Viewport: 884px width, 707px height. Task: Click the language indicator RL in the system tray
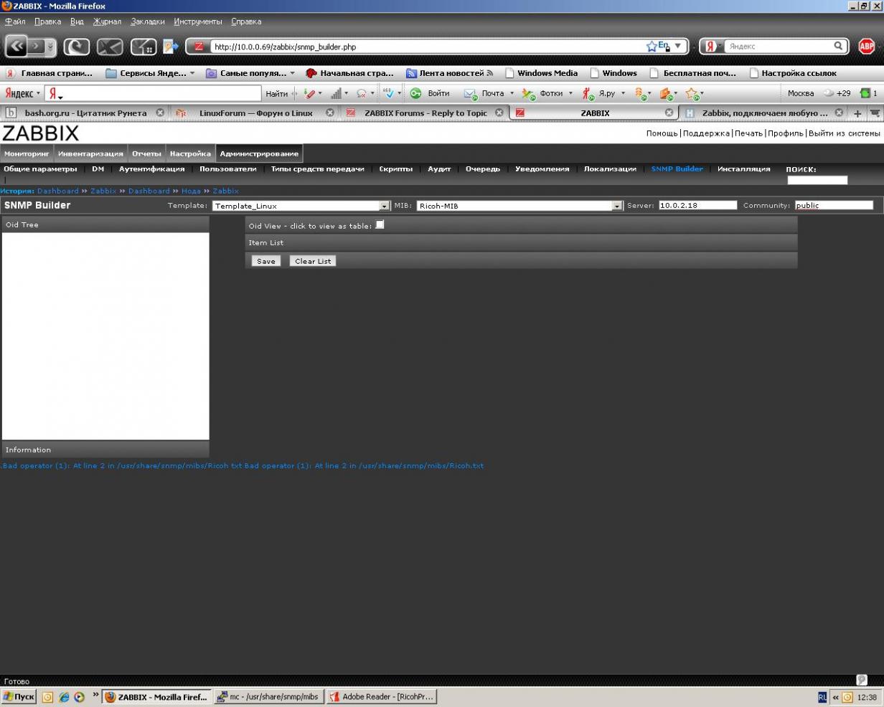tap(822, 697)
